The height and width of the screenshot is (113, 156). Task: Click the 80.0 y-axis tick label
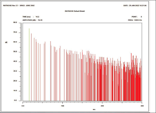15,23
